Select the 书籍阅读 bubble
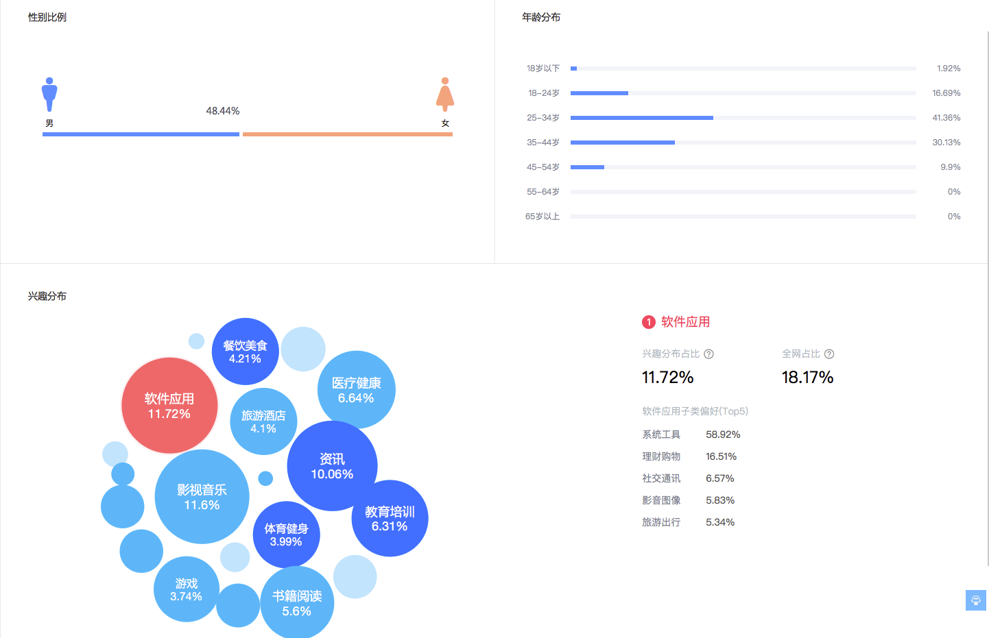 click(297, 603)
